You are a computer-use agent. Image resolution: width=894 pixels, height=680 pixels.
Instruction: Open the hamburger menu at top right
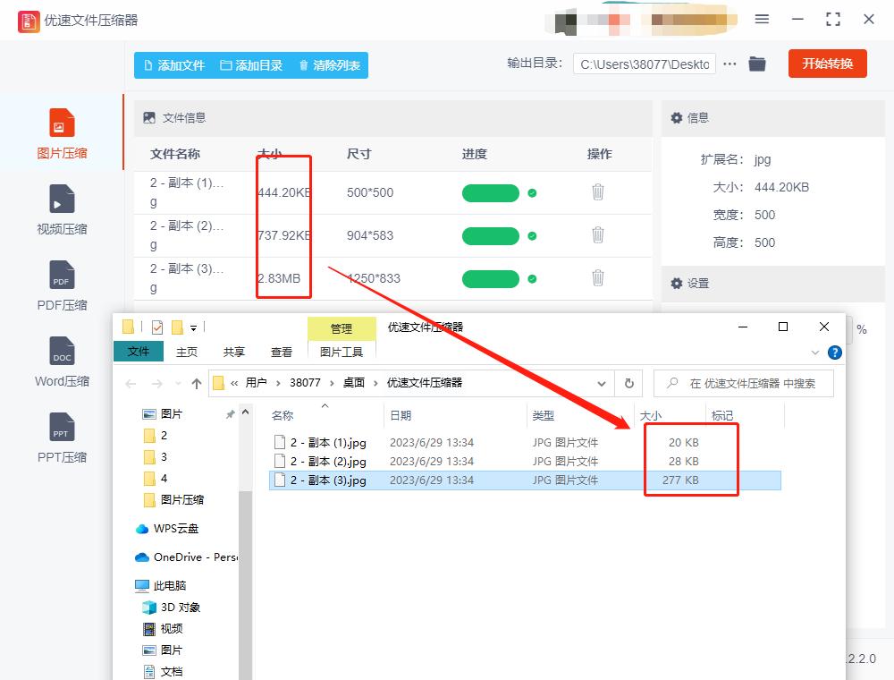[x=763, y=19]
